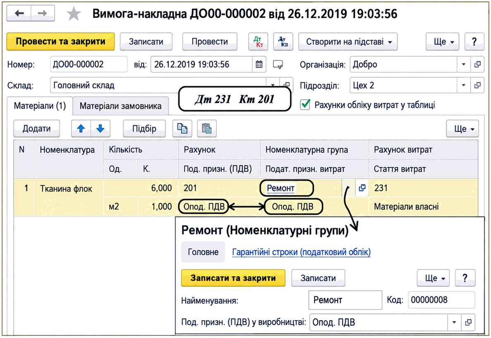This screenshot has height=338, width=491.
Task: Click the Код field 00000008
Action: 441,300
